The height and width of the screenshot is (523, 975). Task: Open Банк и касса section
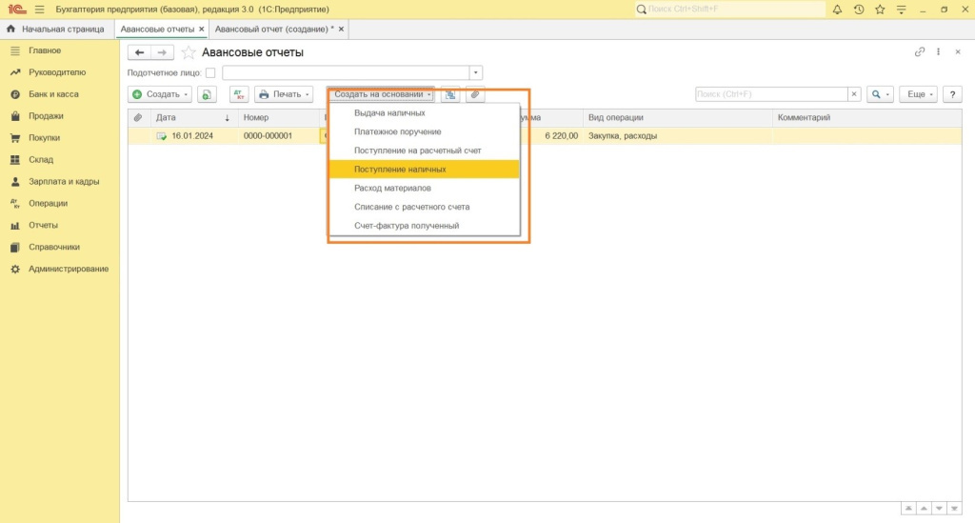click(x=53, y=94)
